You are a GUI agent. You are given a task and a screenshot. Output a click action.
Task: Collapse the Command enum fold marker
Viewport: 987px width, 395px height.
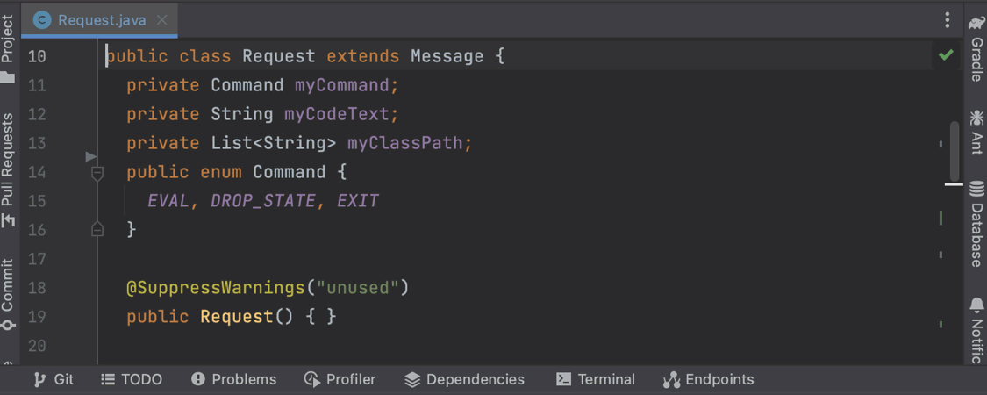[x=97, y=173]
